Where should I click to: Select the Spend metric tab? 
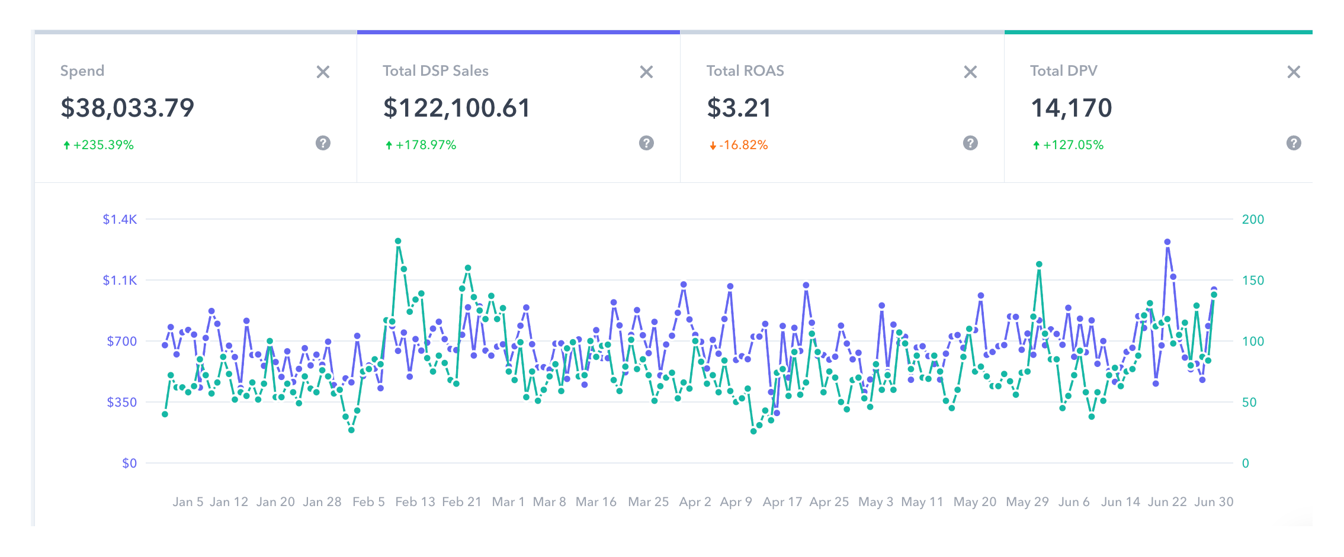[x=82, y=71]
